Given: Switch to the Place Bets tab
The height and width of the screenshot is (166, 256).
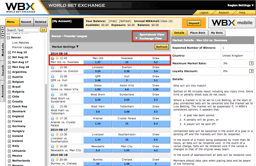Looking at the screenshot, I should coord(198,33).
